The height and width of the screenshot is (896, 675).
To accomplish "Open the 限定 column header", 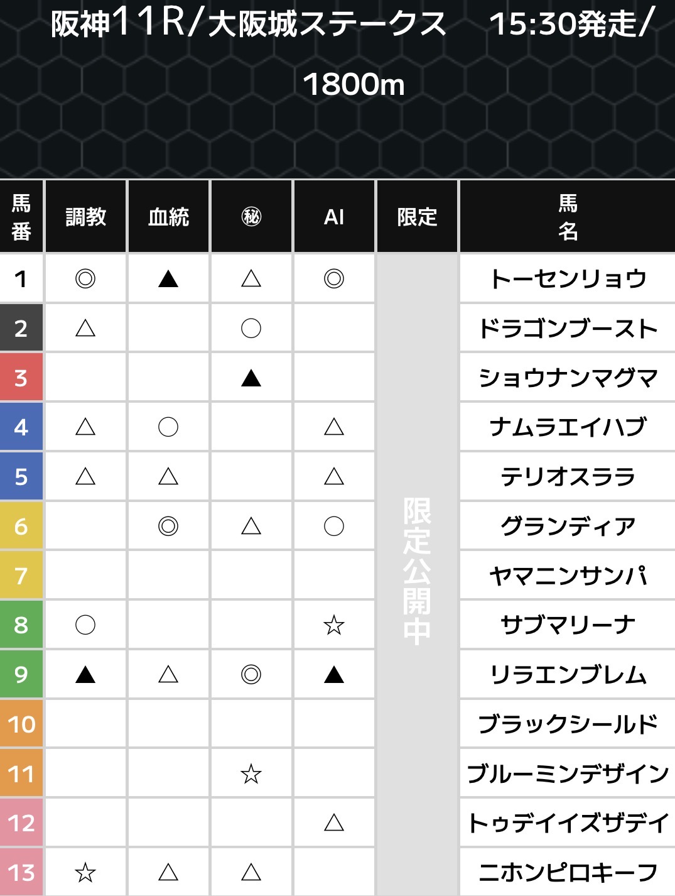I will (x=417, y=217).
